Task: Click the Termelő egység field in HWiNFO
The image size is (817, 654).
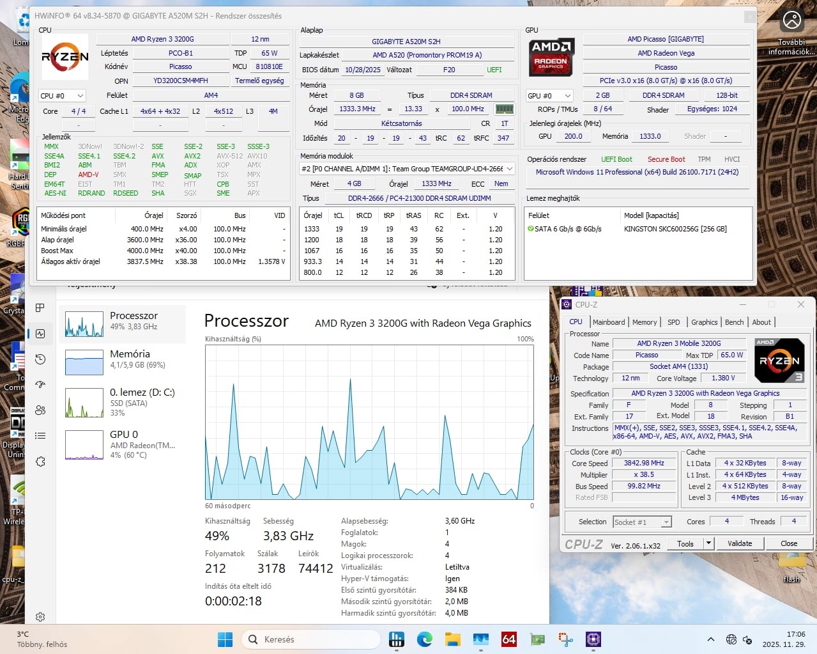Action: [259, 81]
